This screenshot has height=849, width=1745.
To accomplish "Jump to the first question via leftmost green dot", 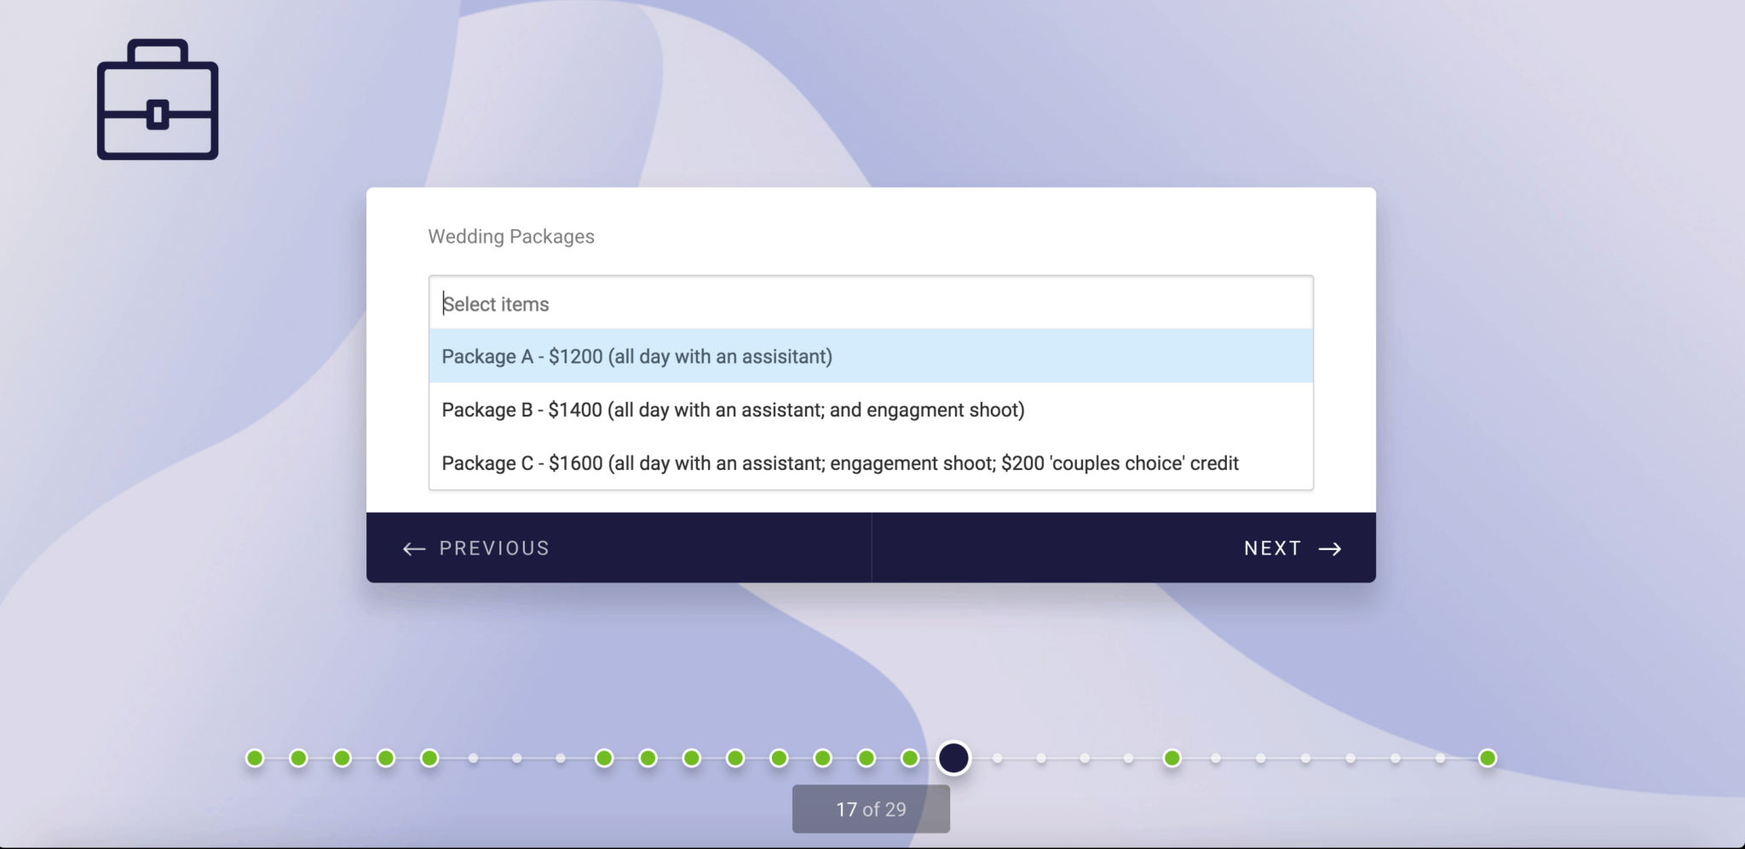I will point(254,757).
